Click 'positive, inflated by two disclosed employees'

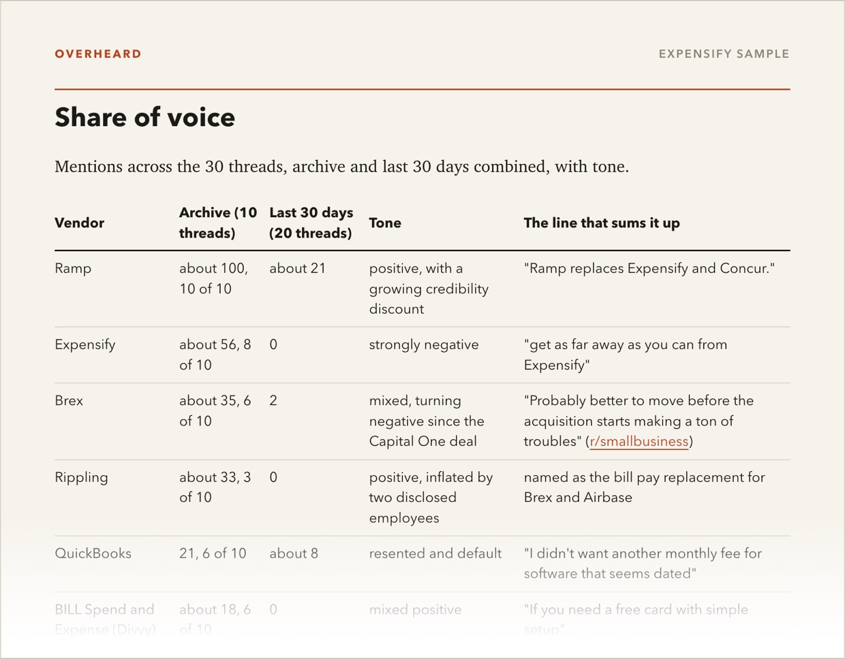click(x=431, y=498)
